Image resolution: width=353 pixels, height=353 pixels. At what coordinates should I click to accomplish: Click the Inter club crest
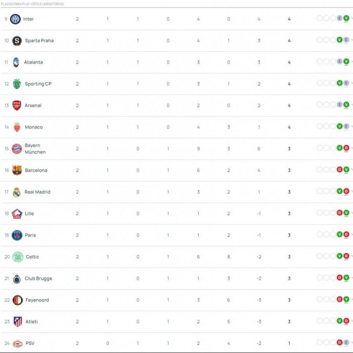click(x=16, y=18)
